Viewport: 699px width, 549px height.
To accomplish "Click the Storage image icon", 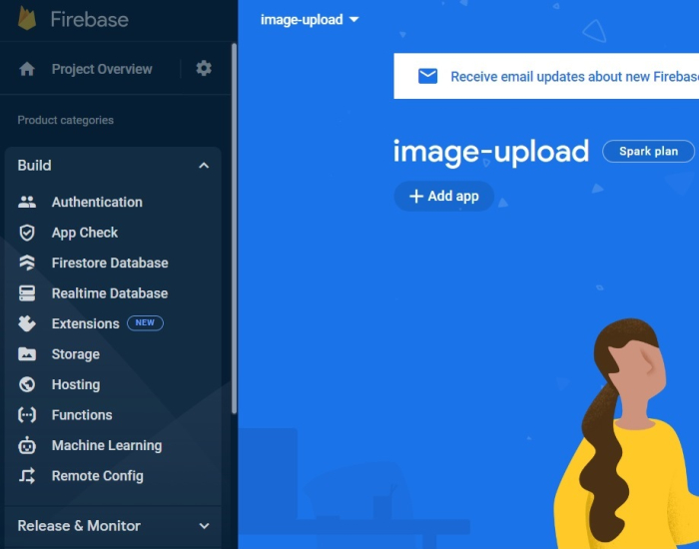I will (x=28, y=354).
